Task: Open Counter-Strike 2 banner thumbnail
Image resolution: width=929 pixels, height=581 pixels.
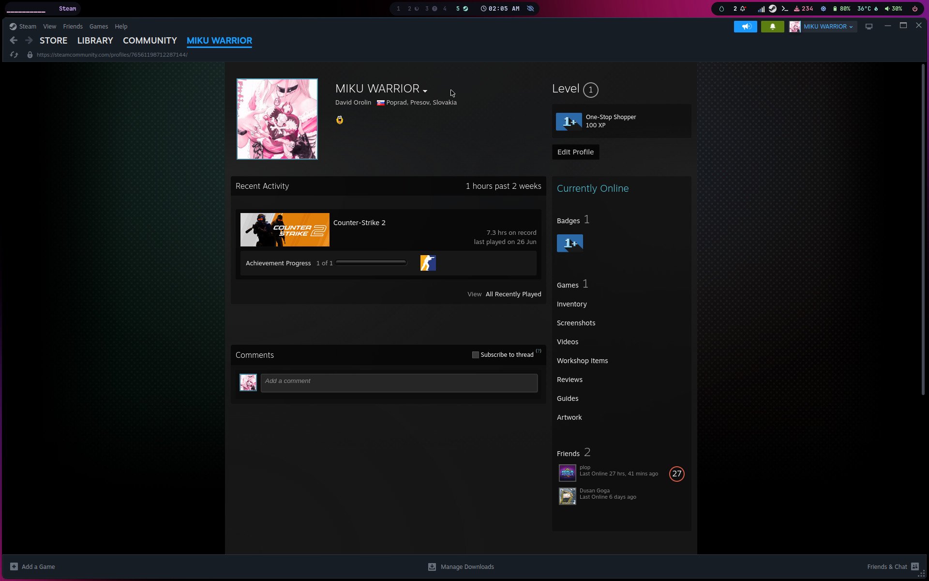Action: (285, 229)
